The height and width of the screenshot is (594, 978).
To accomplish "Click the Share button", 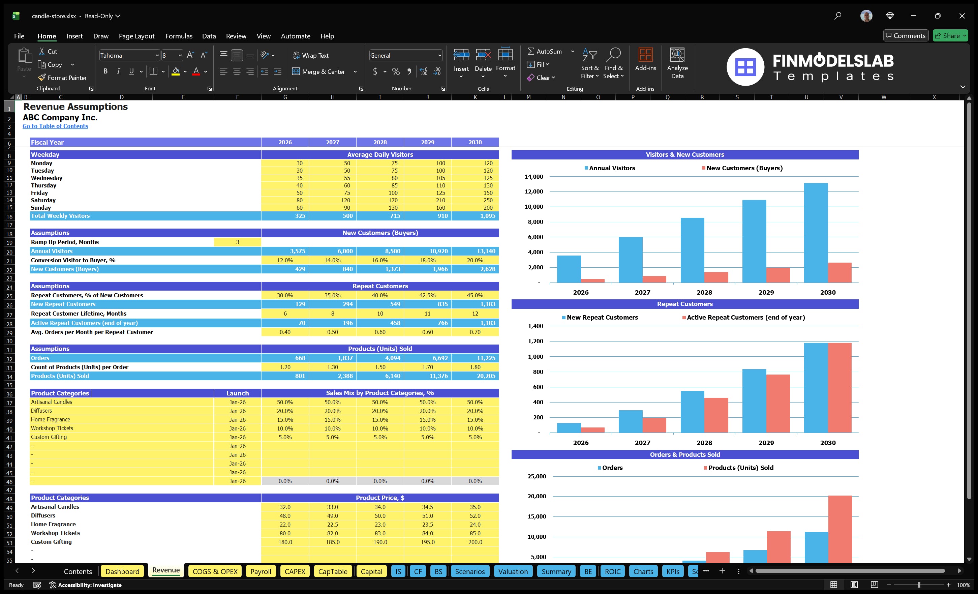I will pos(950,35).
